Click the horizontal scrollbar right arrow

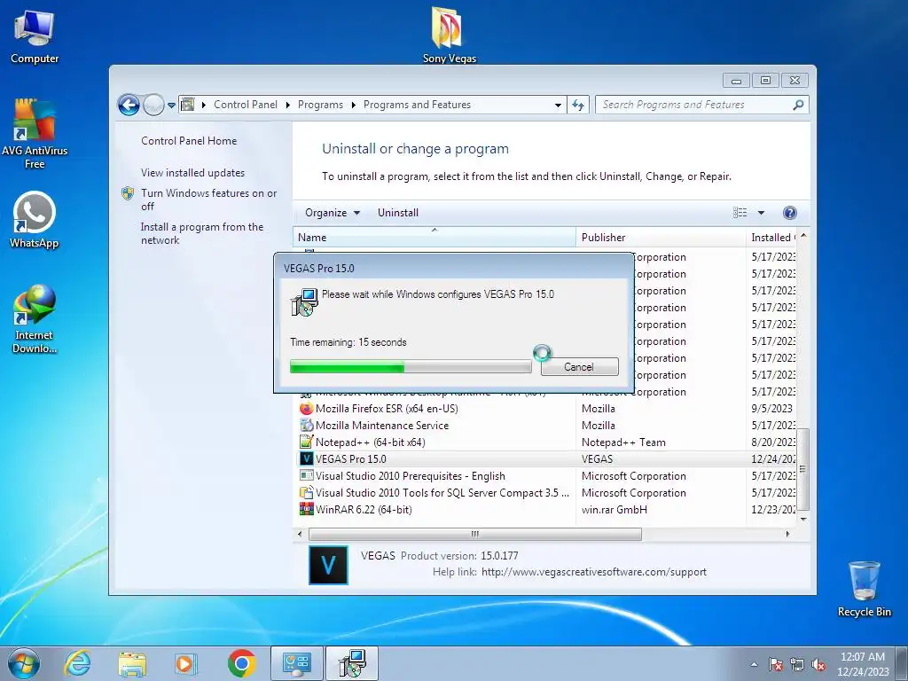[787, 534]
